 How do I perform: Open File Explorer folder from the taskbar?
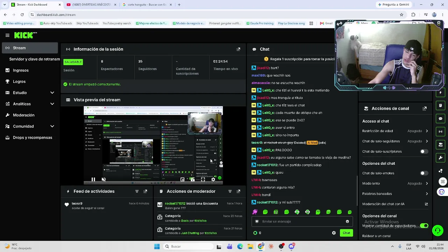click(250, 246)
